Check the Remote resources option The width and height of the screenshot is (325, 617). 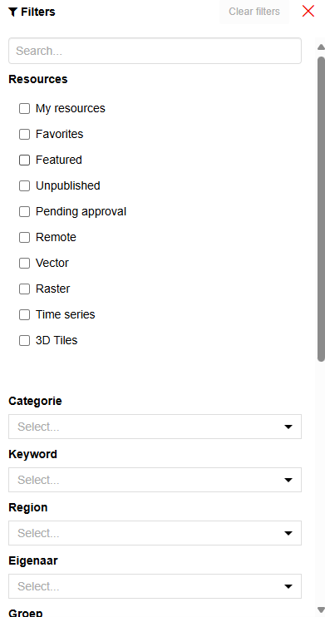pyautogui.click(x=24, y=237)
